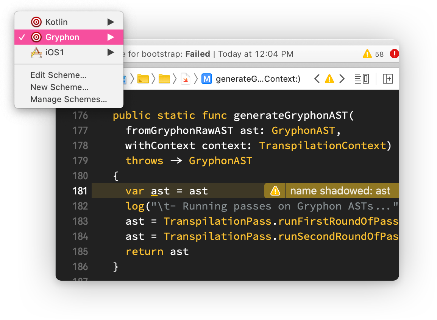
Task: Open Edit Scheme… from the menu
Action: click(x=58, y=75)
